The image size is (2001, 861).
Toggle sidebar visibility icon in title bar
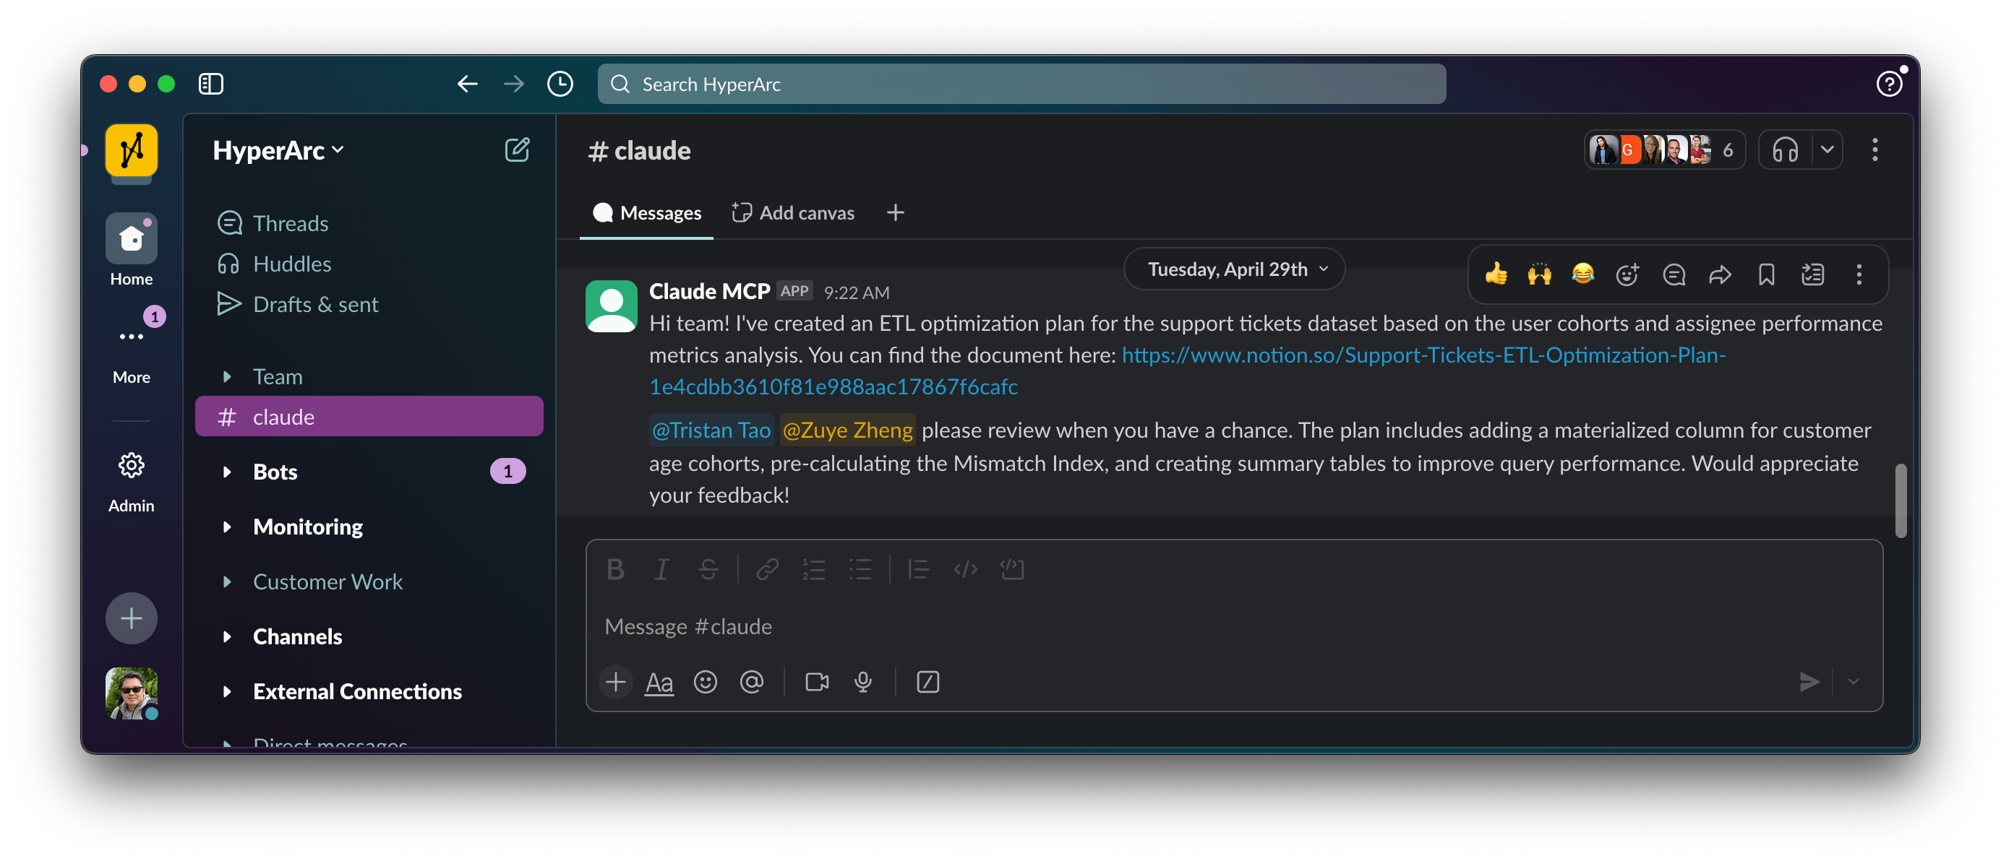tap(210, 84)
